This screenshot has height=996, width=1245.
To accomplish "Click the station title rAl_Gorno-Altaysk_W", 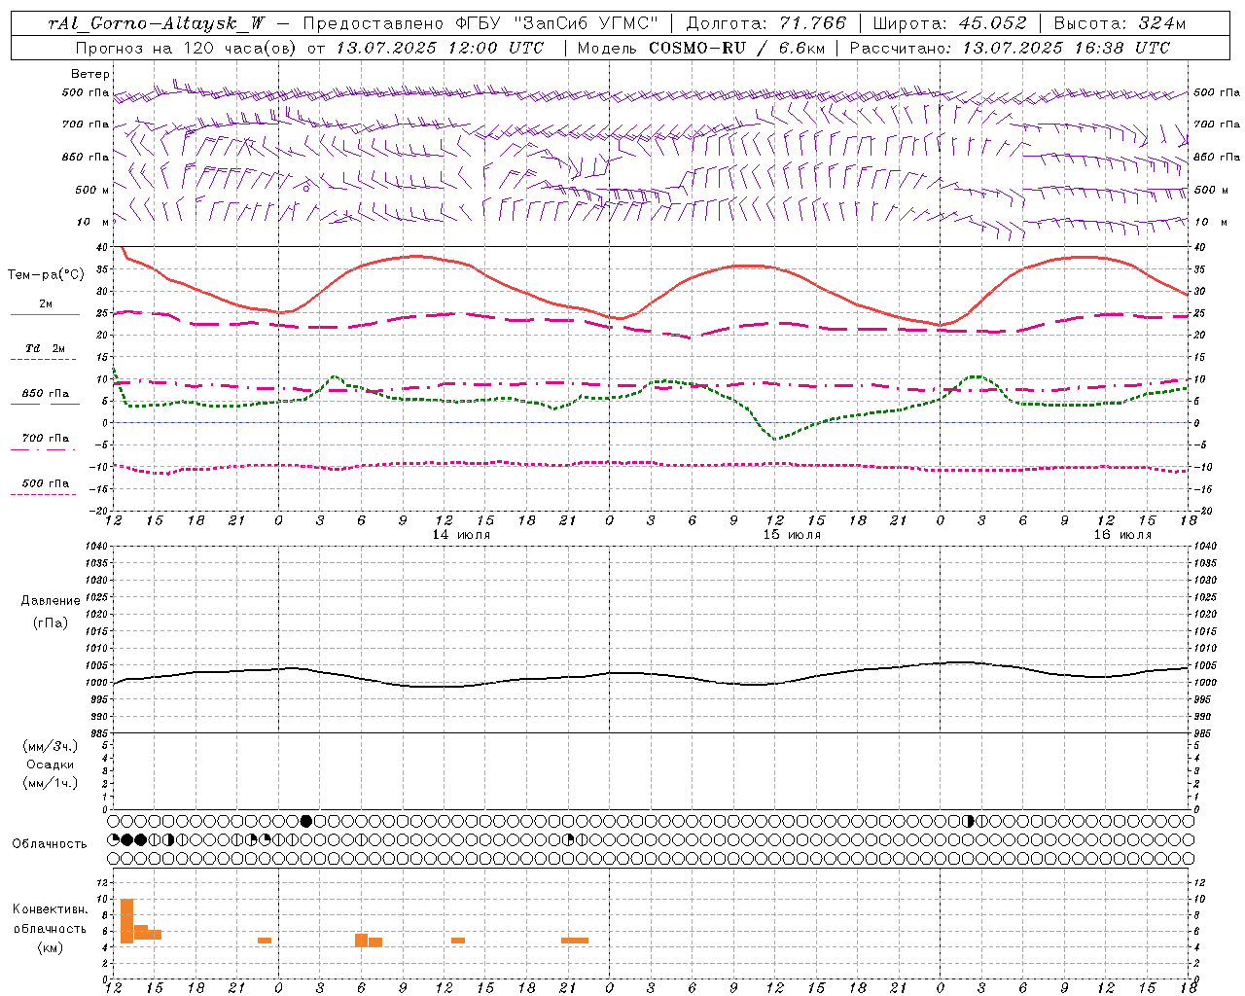I will [155, 23].
